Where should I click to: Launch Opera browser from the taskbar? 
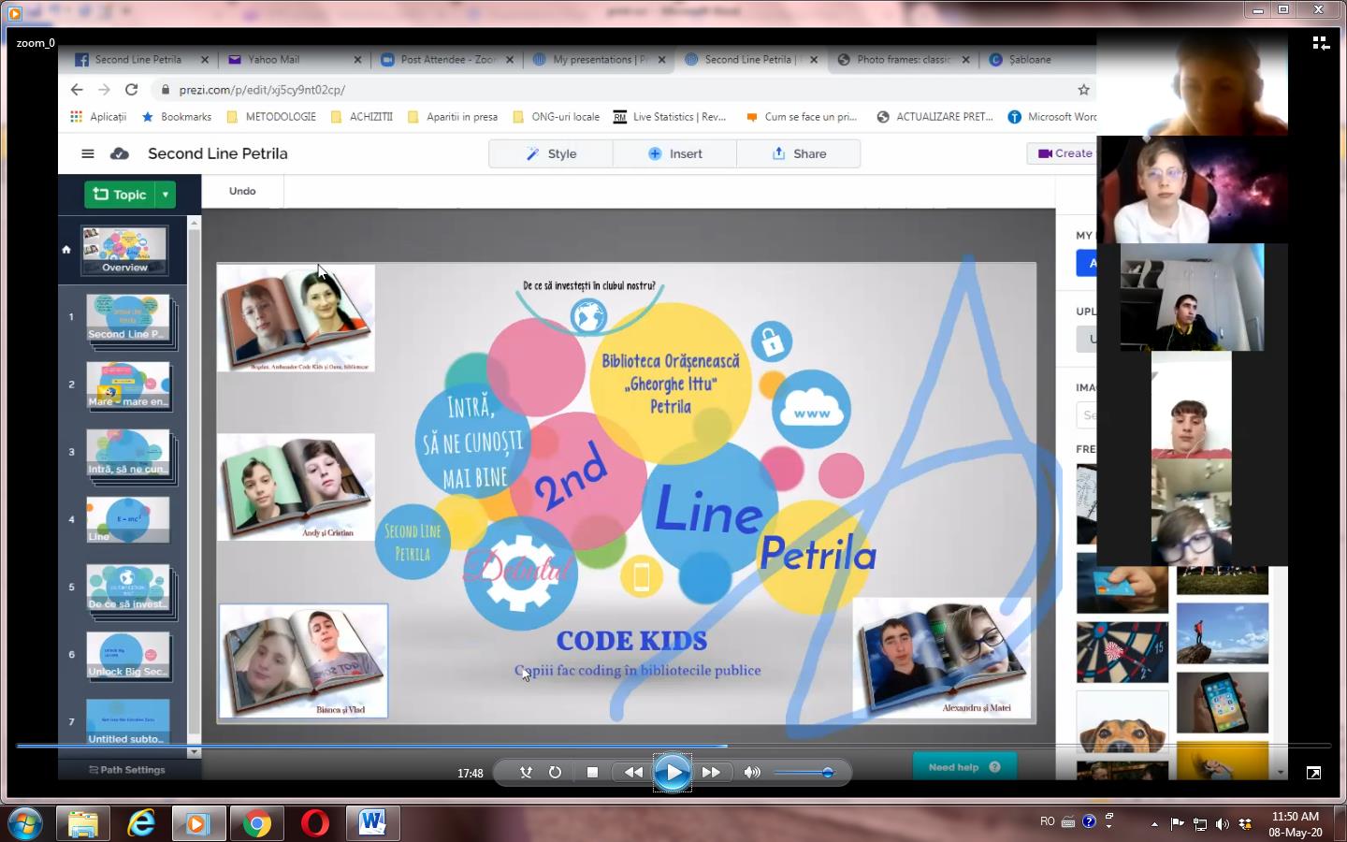[314, 823]
